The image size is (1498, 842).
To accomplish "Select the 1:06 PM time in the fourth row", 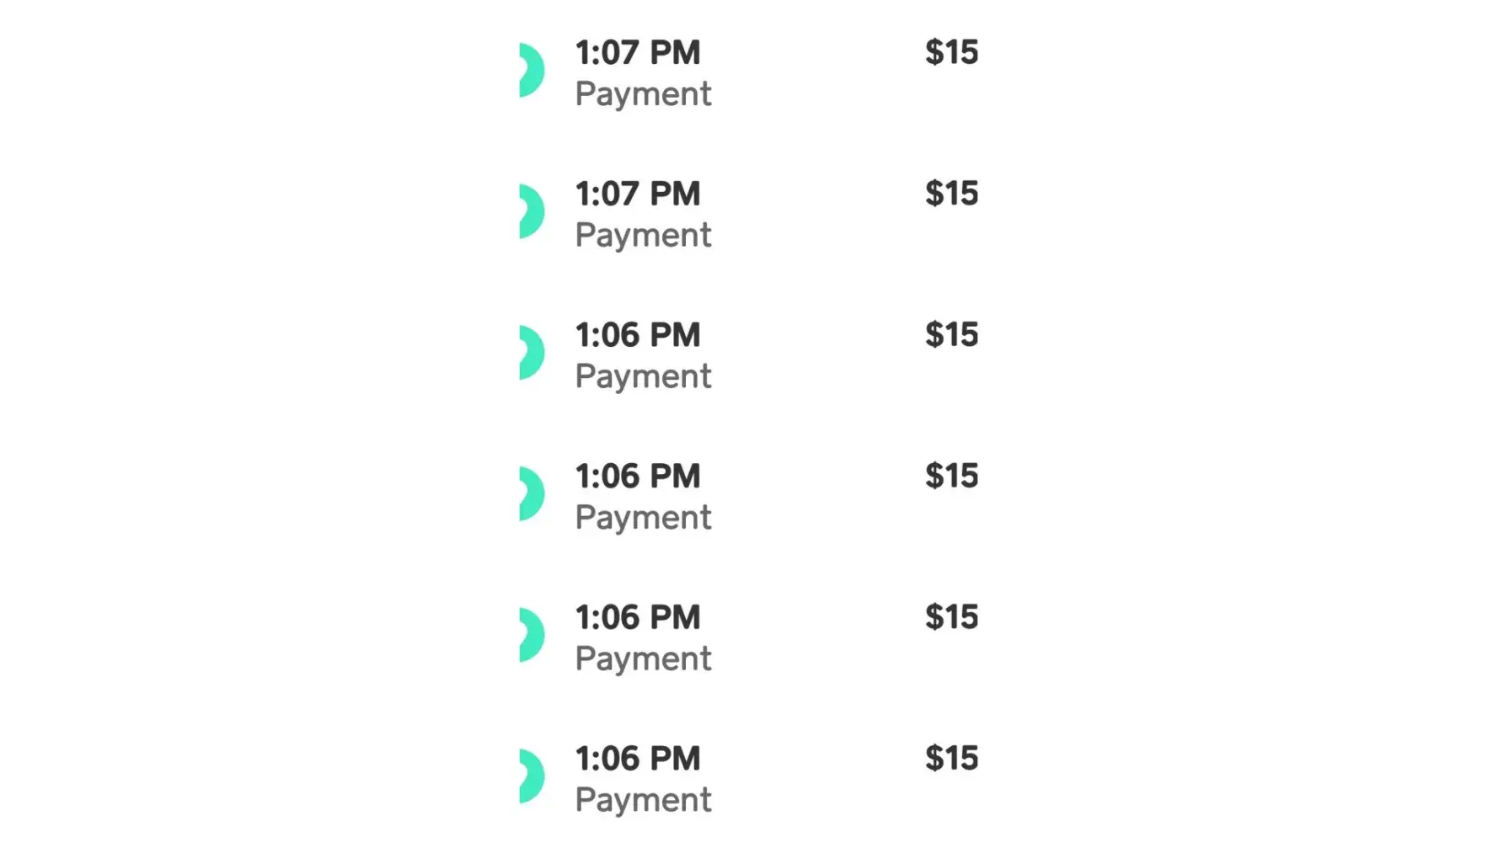I will pyautogui.click(x=638, y=477).
